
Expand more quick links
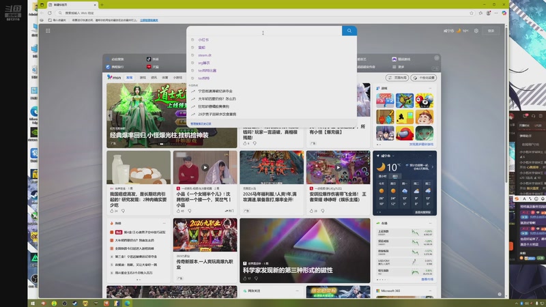click(398, 67)
